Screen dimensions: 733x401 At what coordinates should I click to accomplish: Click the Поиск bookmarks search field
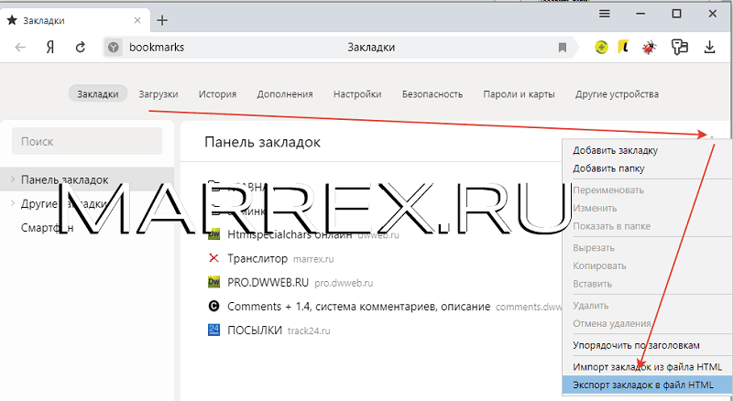[87, 141]
